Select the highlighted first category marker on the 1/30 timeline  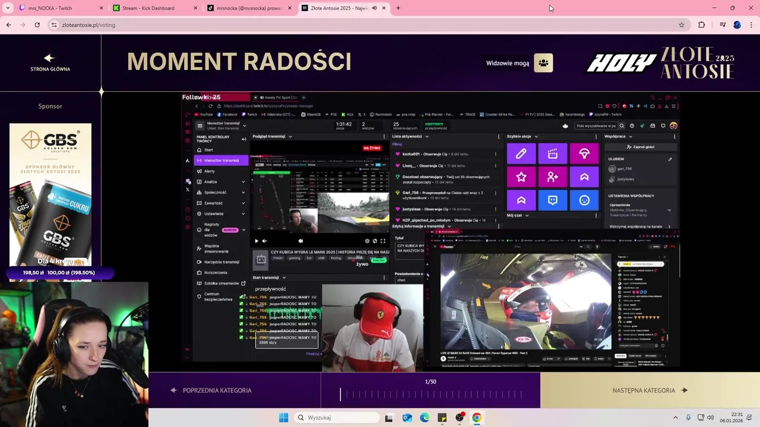coord(340,394)
